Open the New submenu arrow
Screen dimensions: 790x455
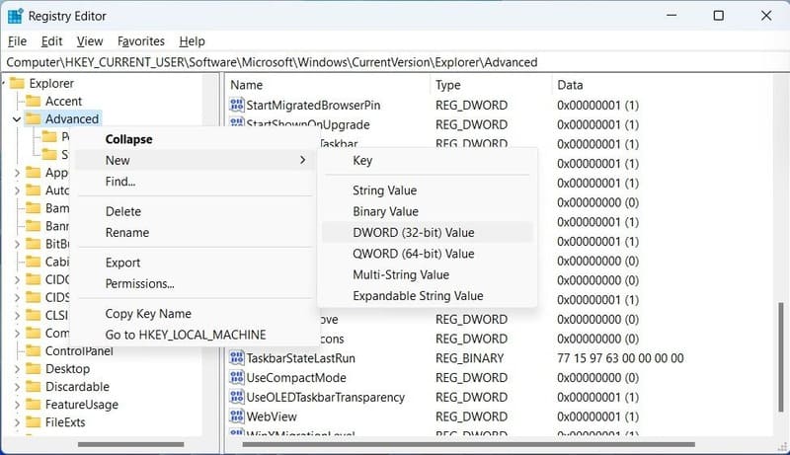coord(302,160)
